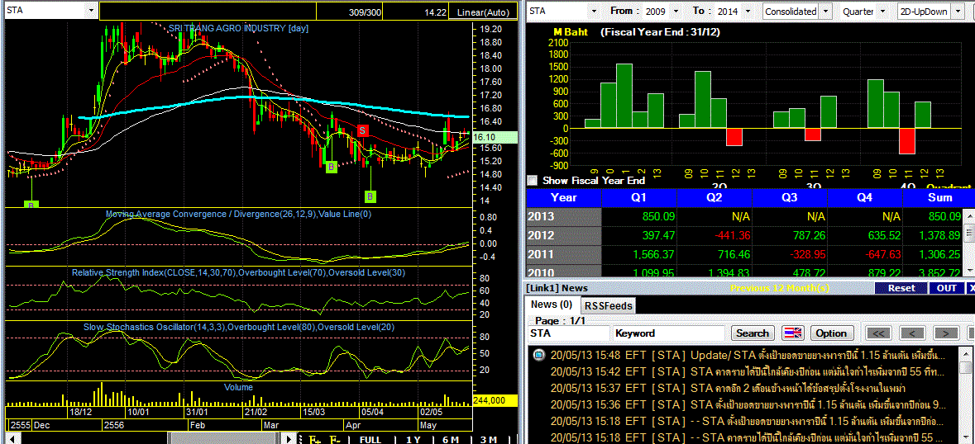The height and width of the screenshot is (444, 975).
Task: Click the buy B marker at the chart's left edge
Action: click(x=31, y=203)
